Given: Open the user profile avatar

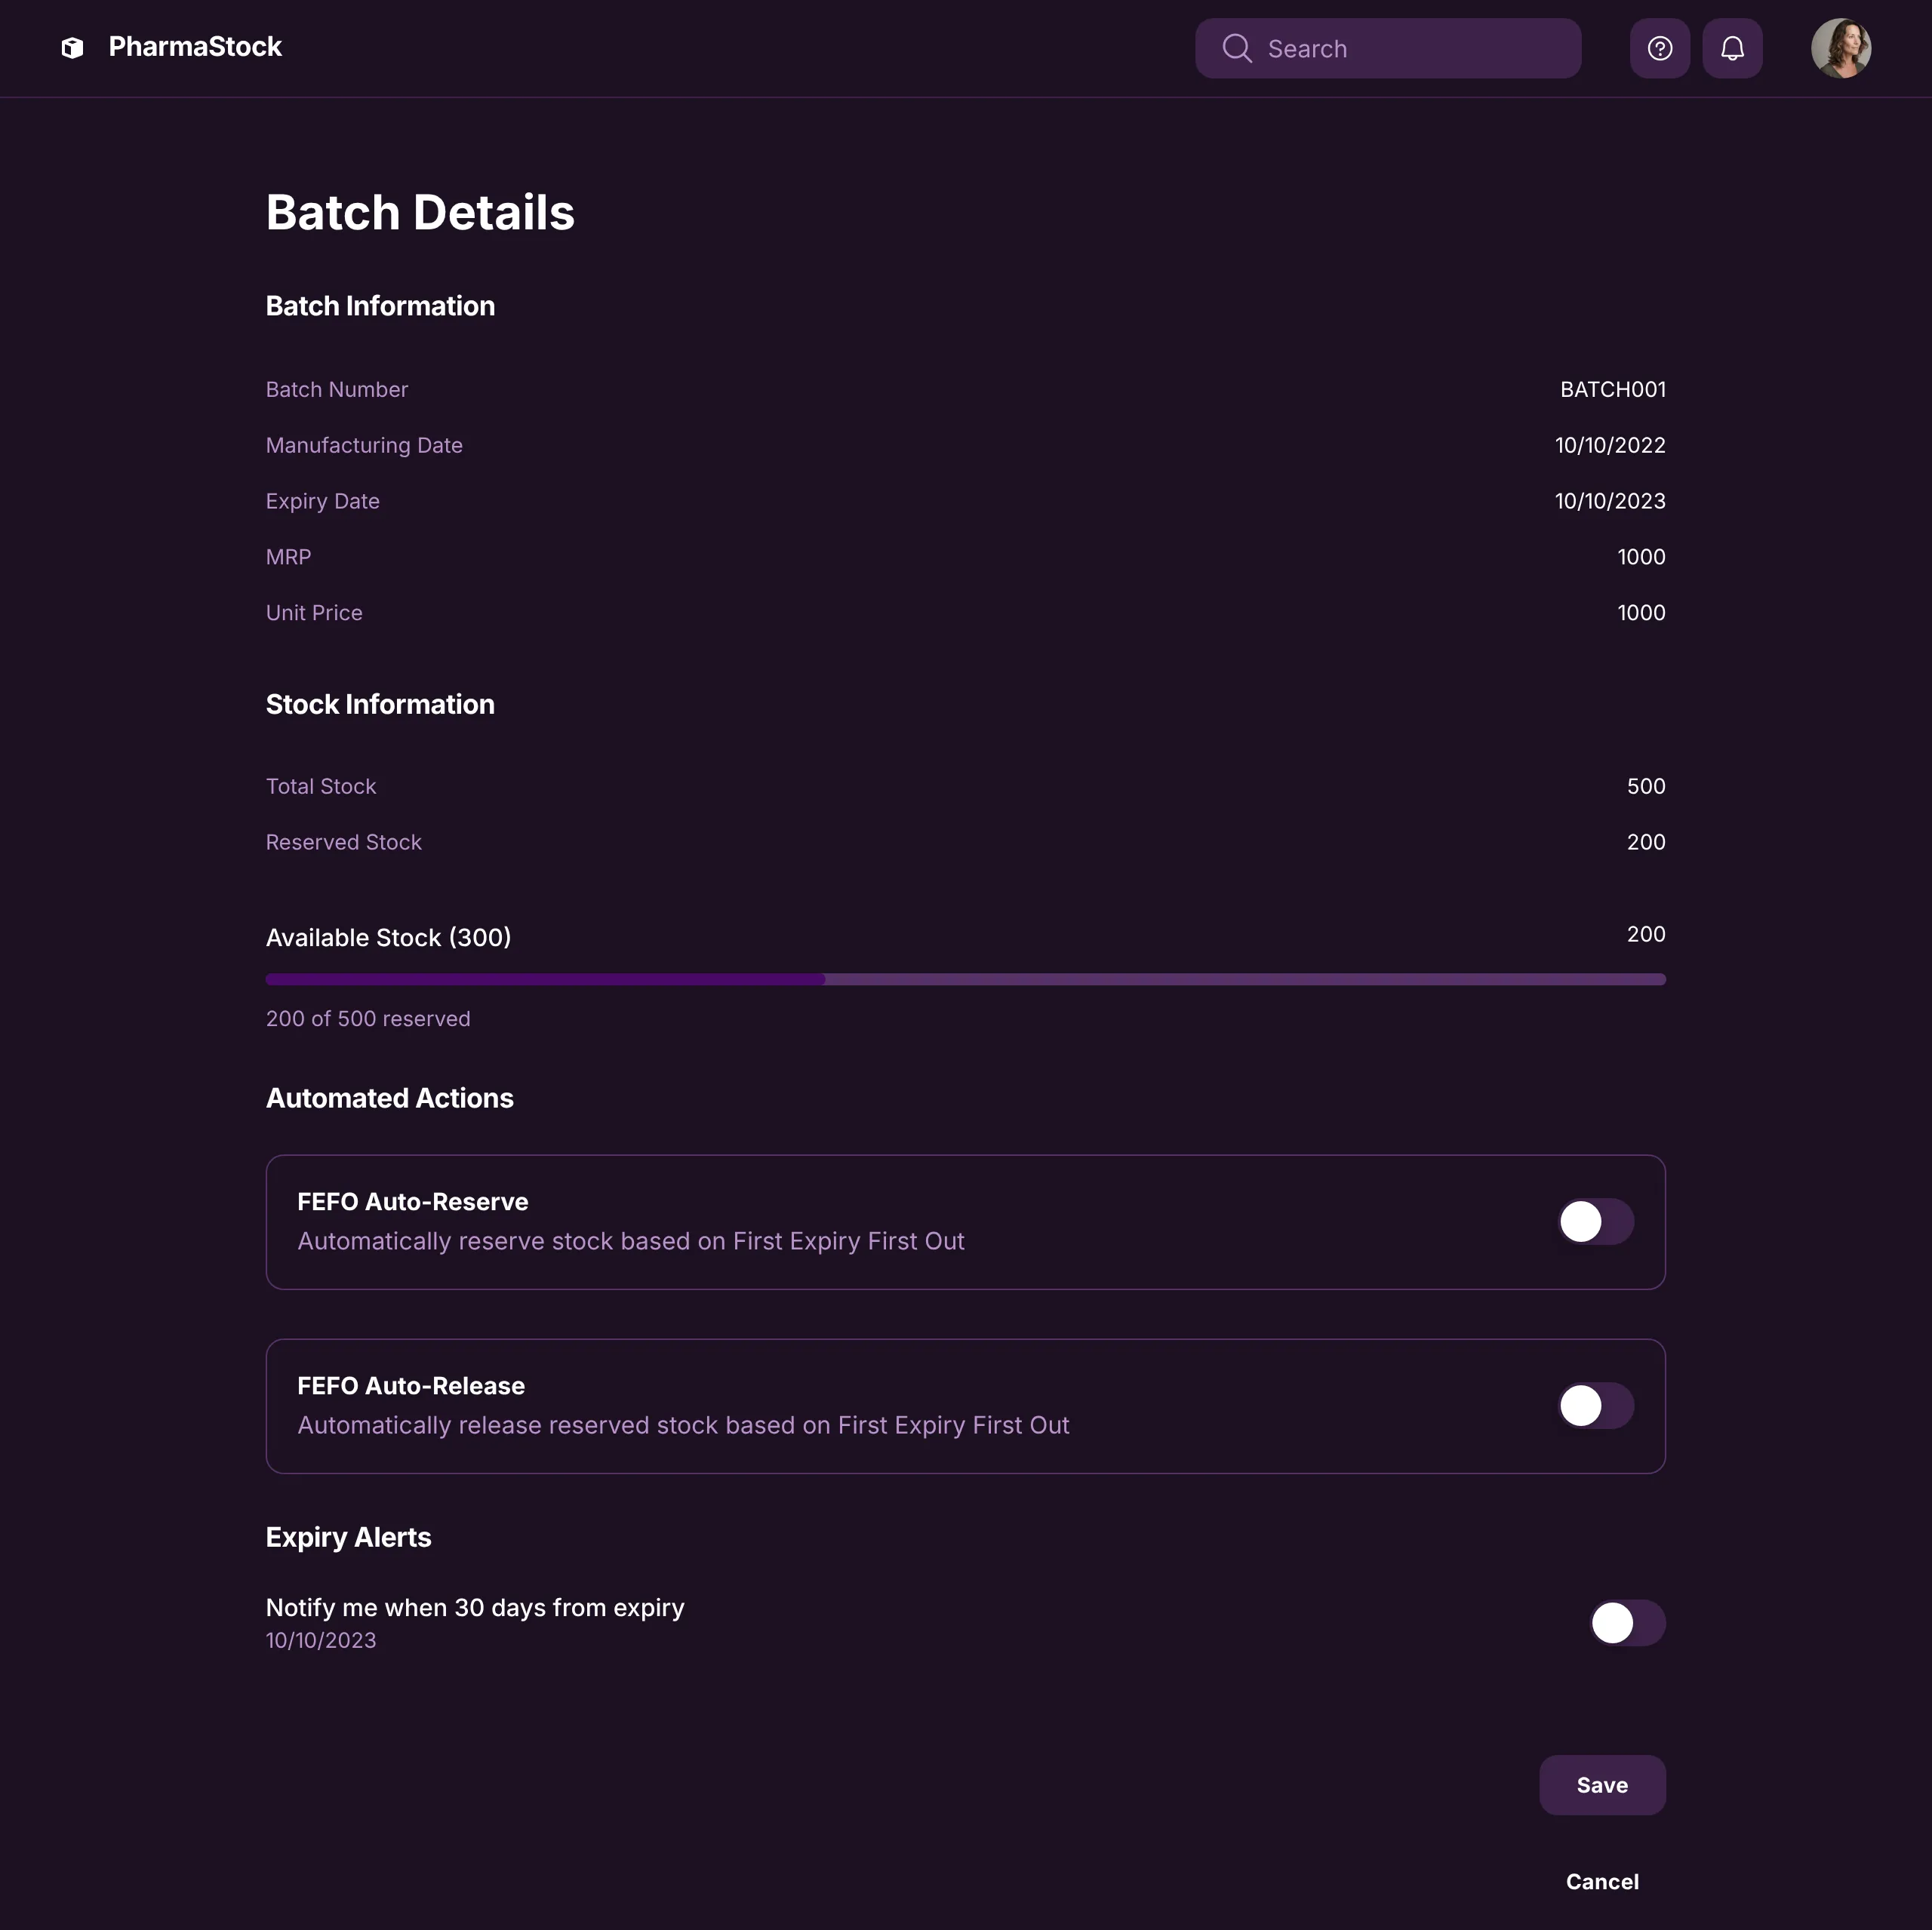Looking at the screenshot, I should pos(1840,48).
